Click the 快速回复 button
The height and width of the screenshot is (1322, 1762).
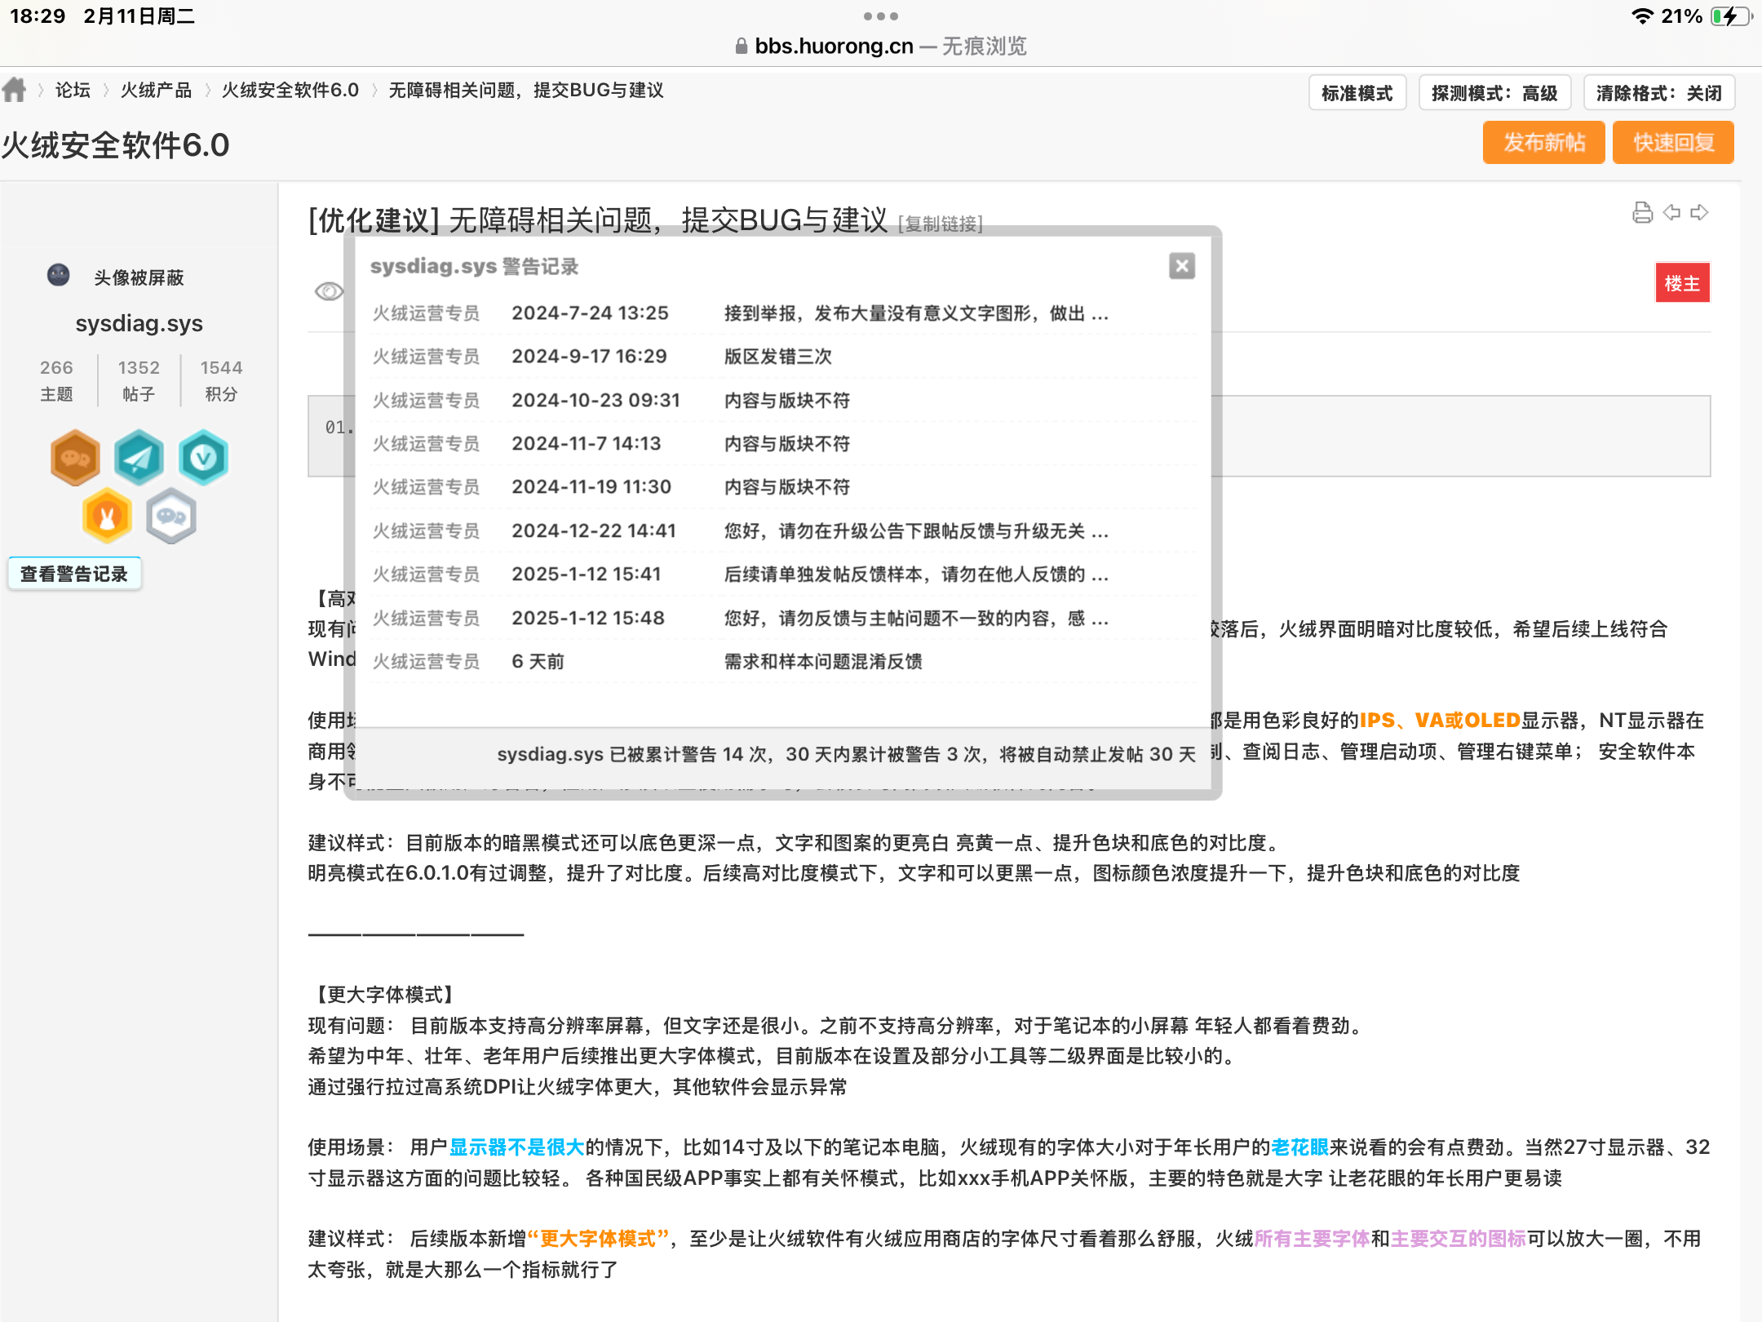(1672, 143)
